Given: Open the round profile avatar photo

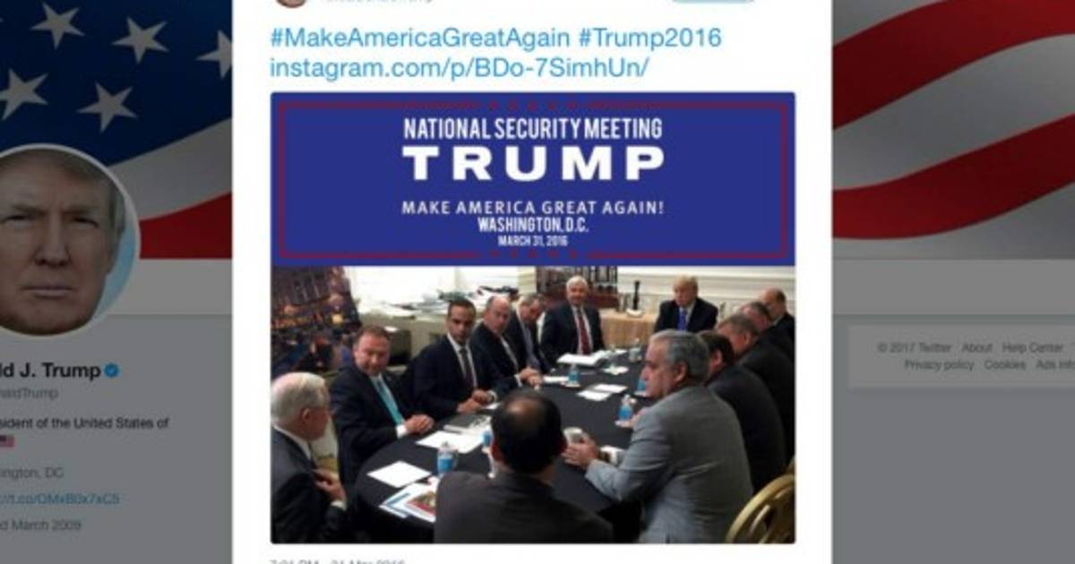Looking at the screenshot, I should (x=59, y=240).
